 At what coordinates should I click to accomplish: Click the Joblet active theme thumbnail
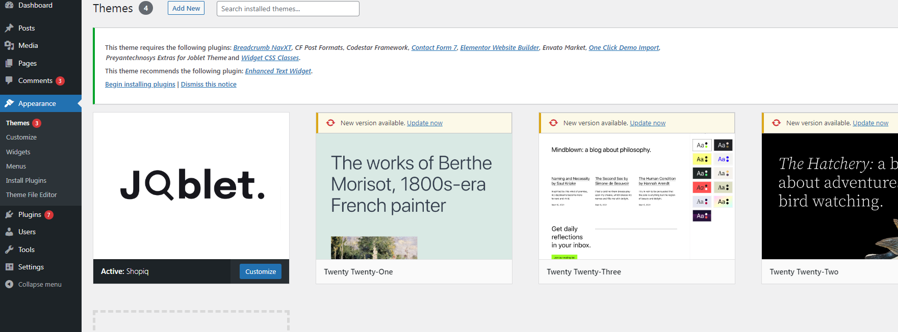[x=191, y=186]
